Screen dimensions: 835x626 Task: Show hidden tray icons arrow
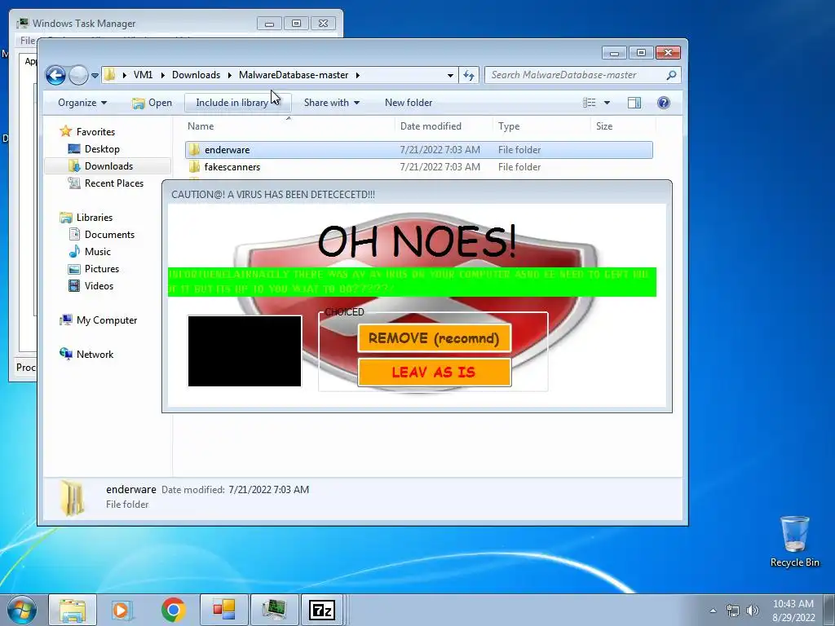pyautogui.click(x=713, y=611)
